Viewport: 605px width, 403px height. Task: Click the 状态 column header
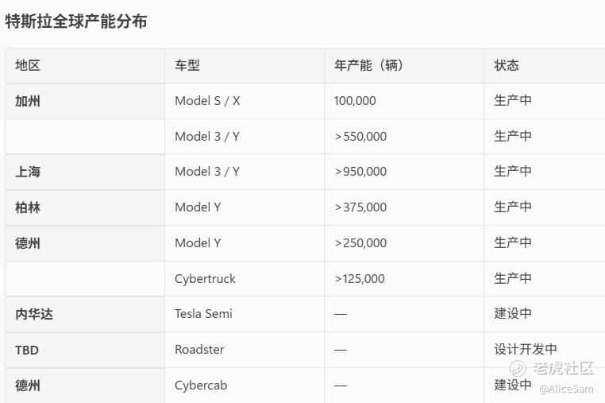pyautogui.click(x=507, y=66)
